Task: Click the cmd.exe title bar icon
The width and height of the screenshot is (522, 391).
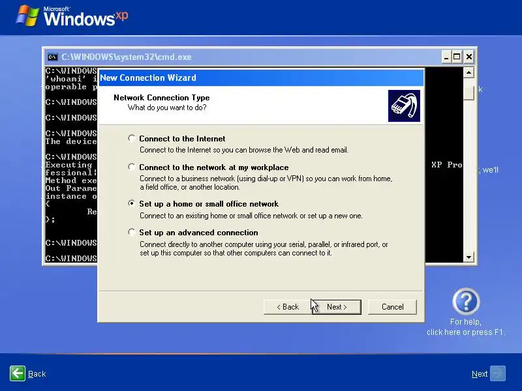Action: coord(52,57)
